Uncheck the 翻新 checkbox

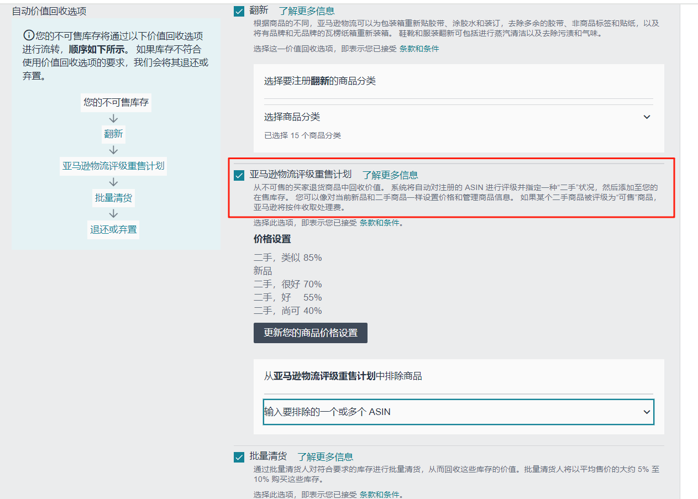pos(239,11)
